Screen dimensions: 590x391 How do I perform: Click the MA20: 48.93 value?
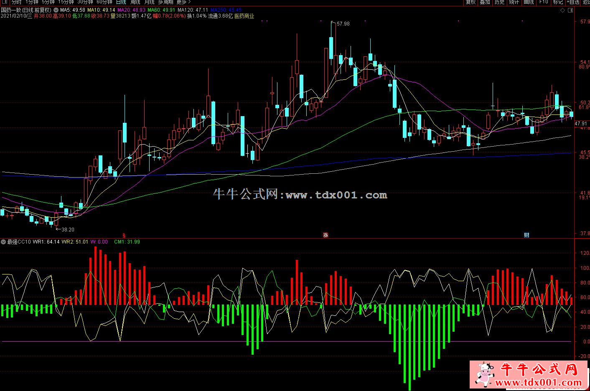coord(131,10)
